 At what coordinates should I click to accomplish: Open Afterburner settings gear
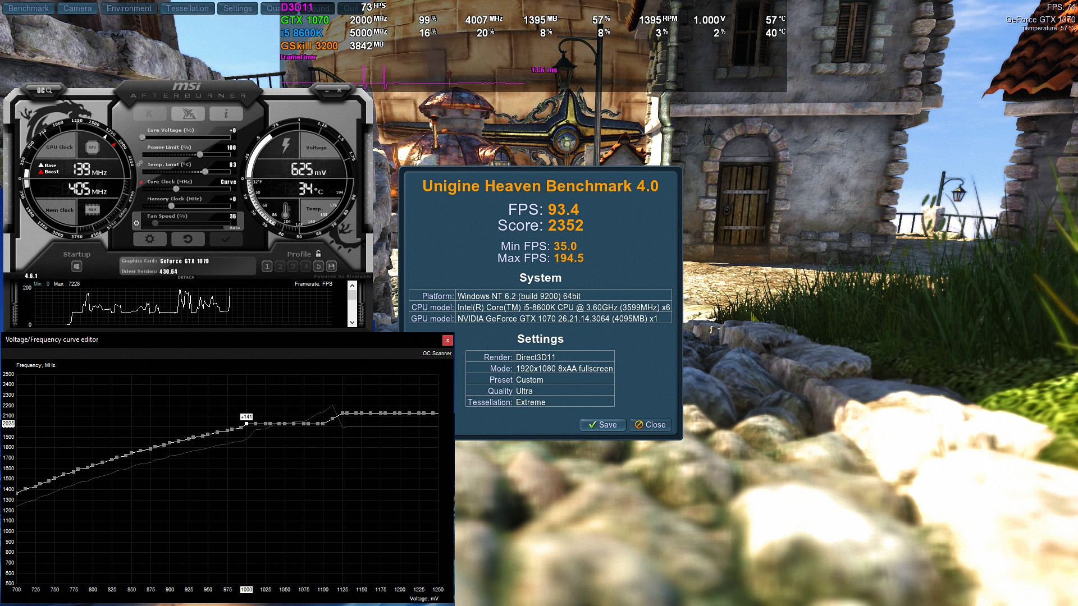pyautogui.click(x=150, y=239)
